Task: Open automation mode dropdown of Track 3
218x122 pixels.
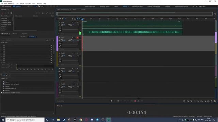Action: point(69,65)
